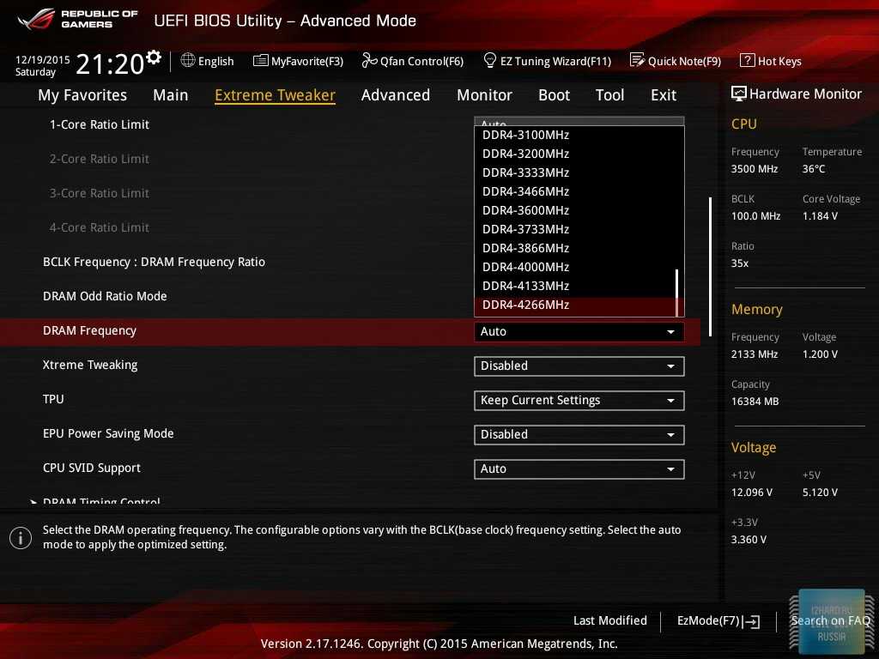The height and width of the screenshot is (659, 879).
Task: Switch to EzMode(F7)
Action: (x=718, y=620)
